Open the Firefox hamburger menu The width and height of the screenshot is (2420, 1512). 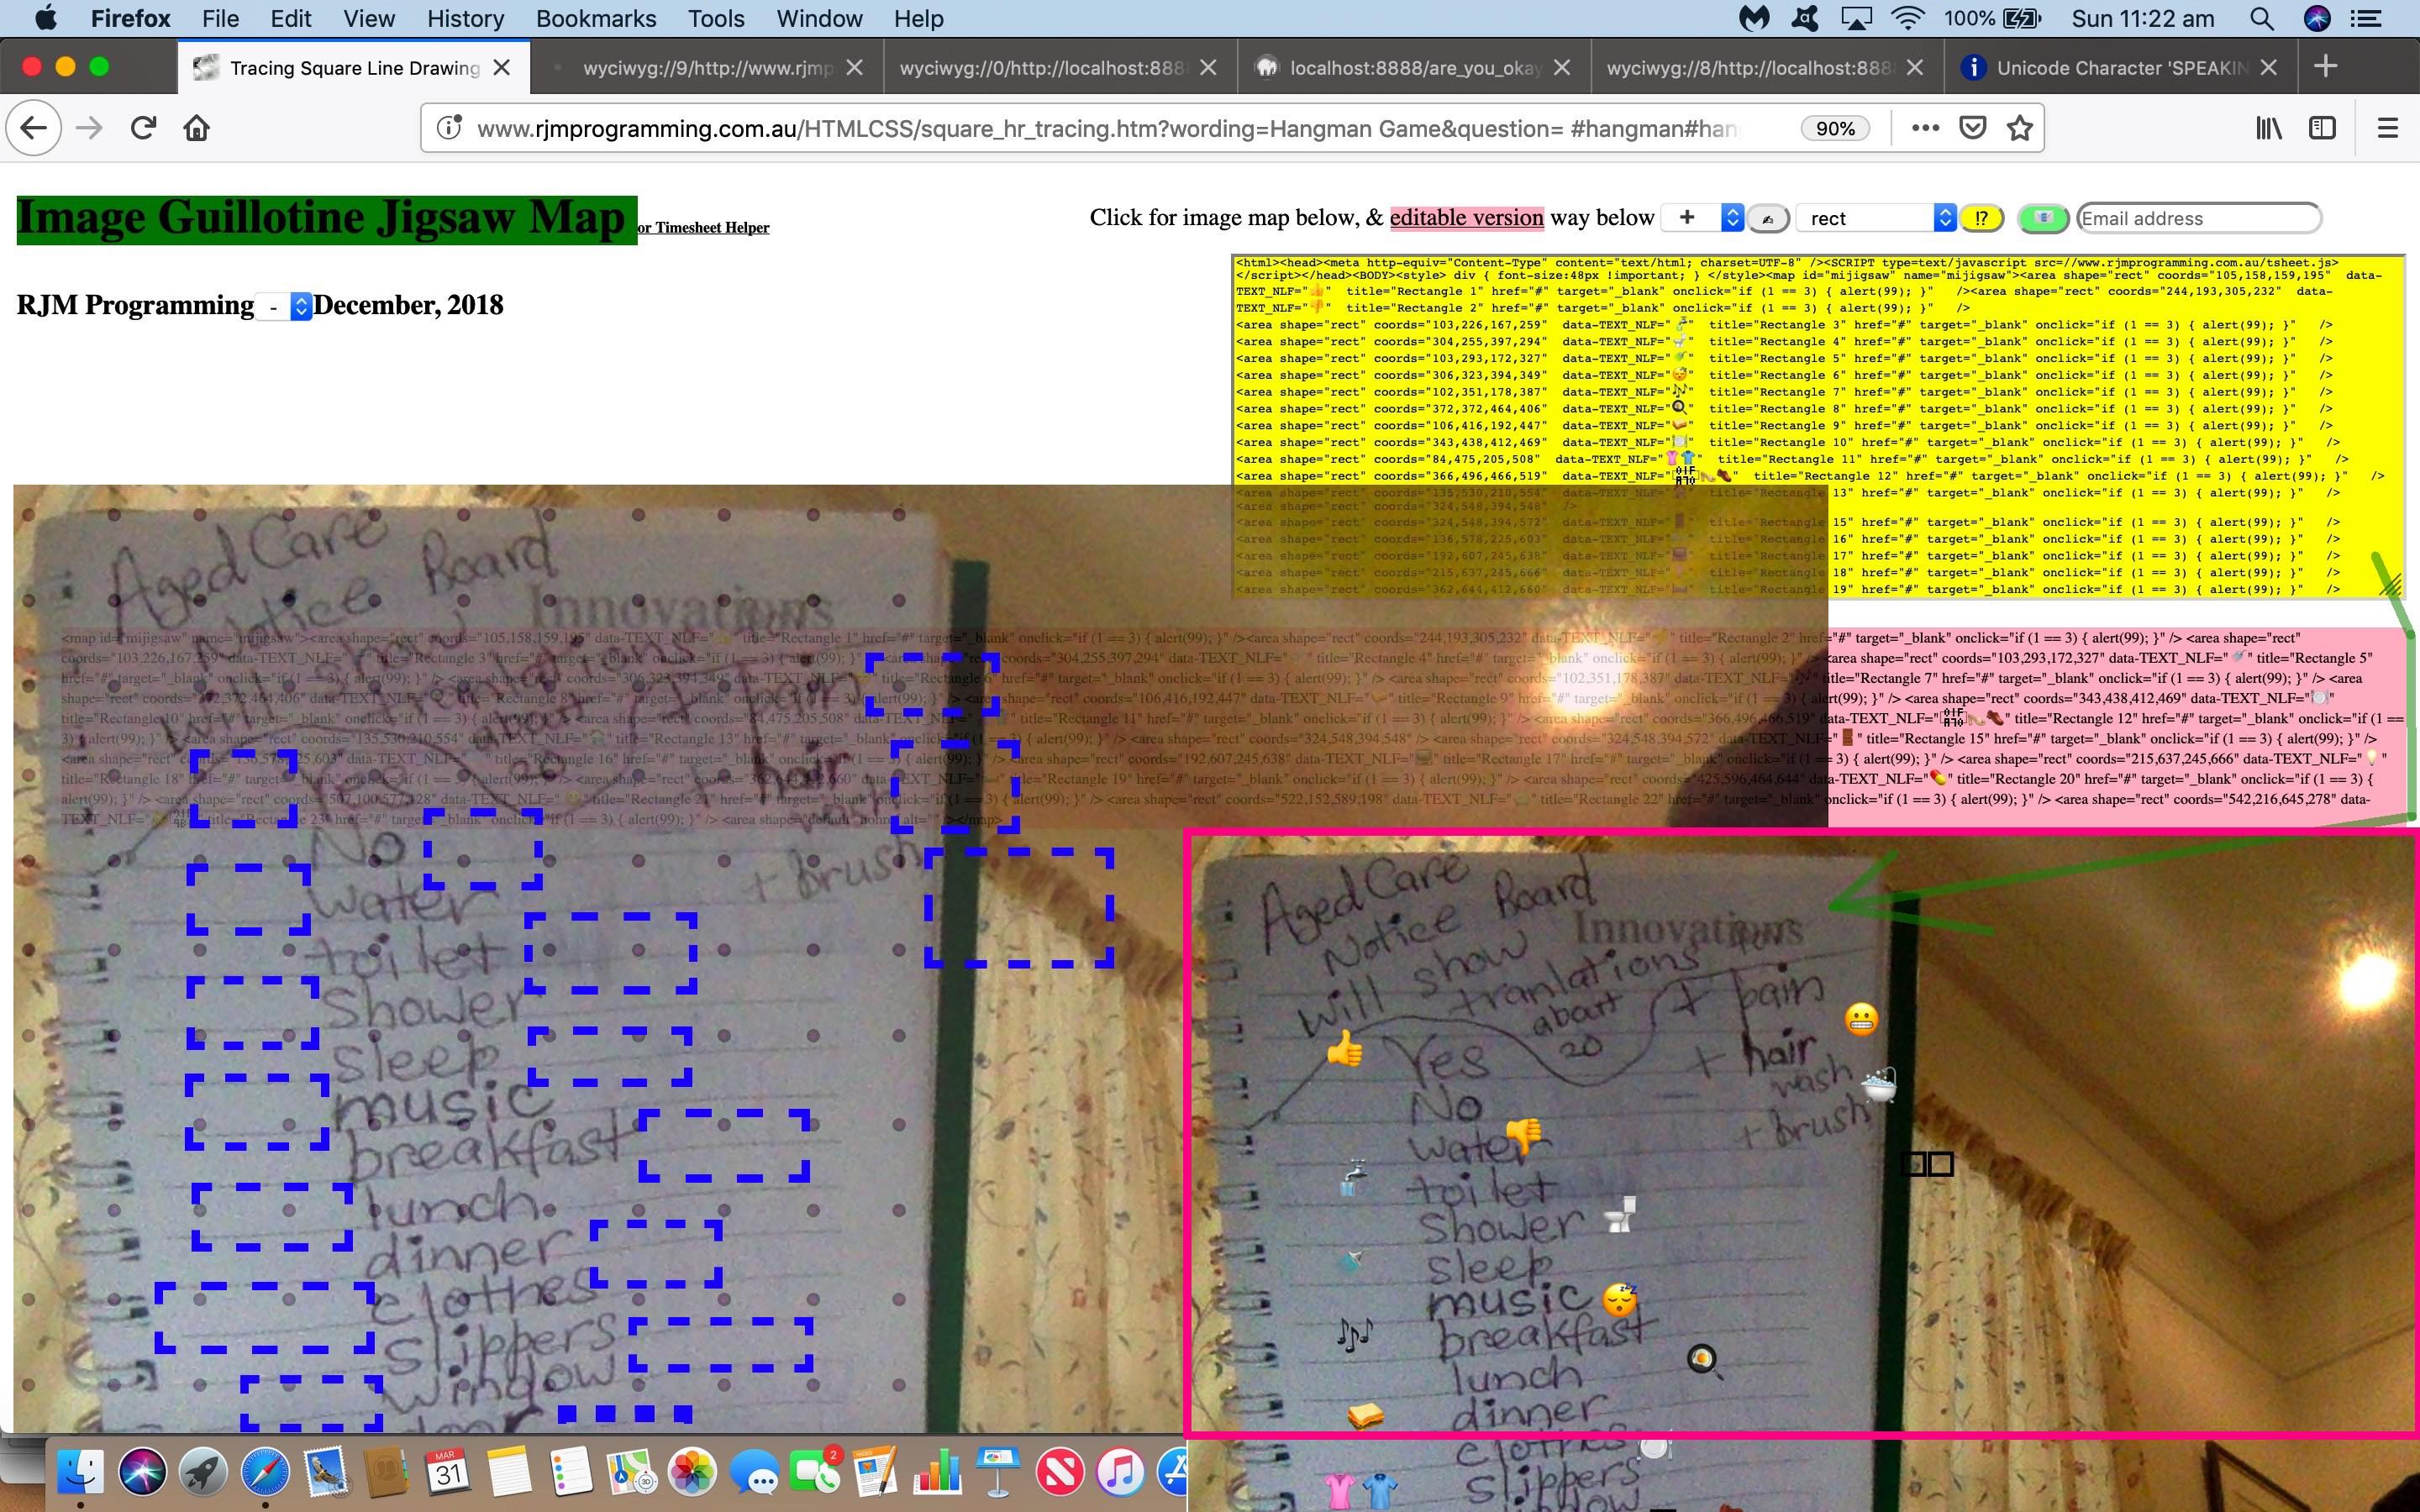coord(2388,128)
